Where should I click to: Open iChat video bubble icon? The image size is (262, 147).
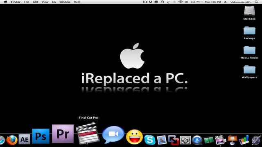click(x=113, y=135)
